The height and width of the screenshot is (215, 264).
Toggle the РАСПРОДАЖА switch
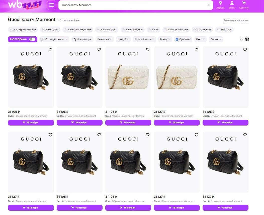click(x=32, y=39)
